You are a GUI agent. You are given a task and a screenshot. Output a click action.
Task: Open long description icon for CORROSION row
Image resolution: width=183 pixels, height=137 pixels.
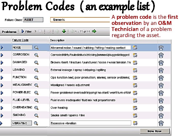pyautogui.click(x=135, y=55)
